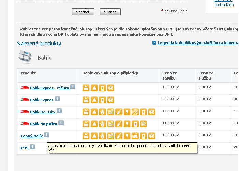Screen dimensions: 239x171
Task: Click the hand icon in Balík Na poštu row
Action: [102, 124]
